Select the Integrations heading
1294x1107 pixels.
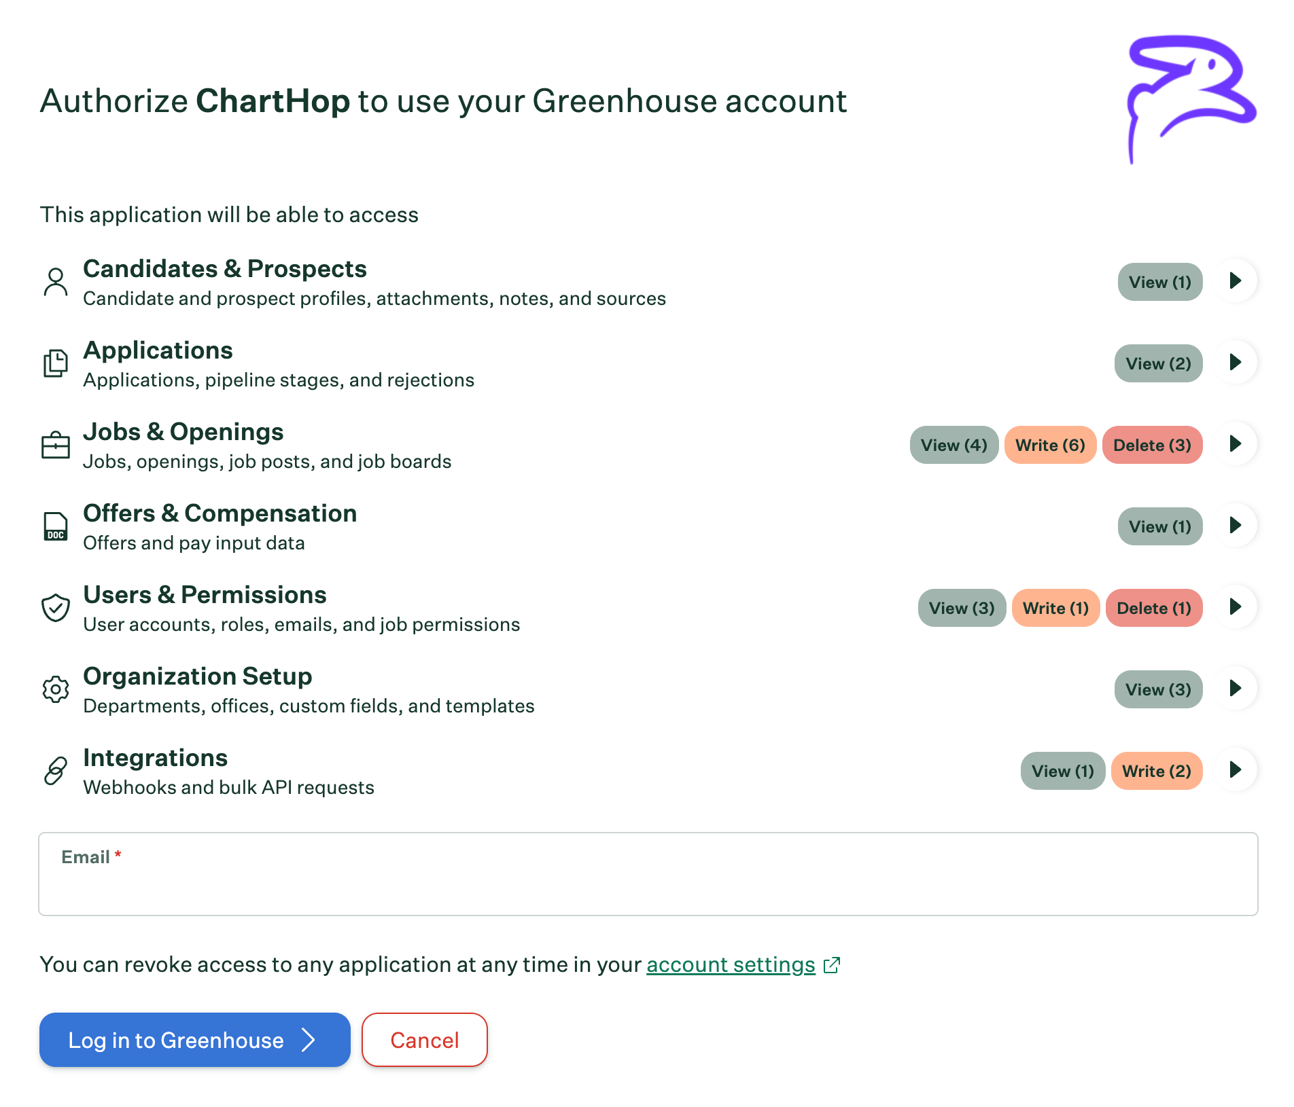(x=156, y=758)
